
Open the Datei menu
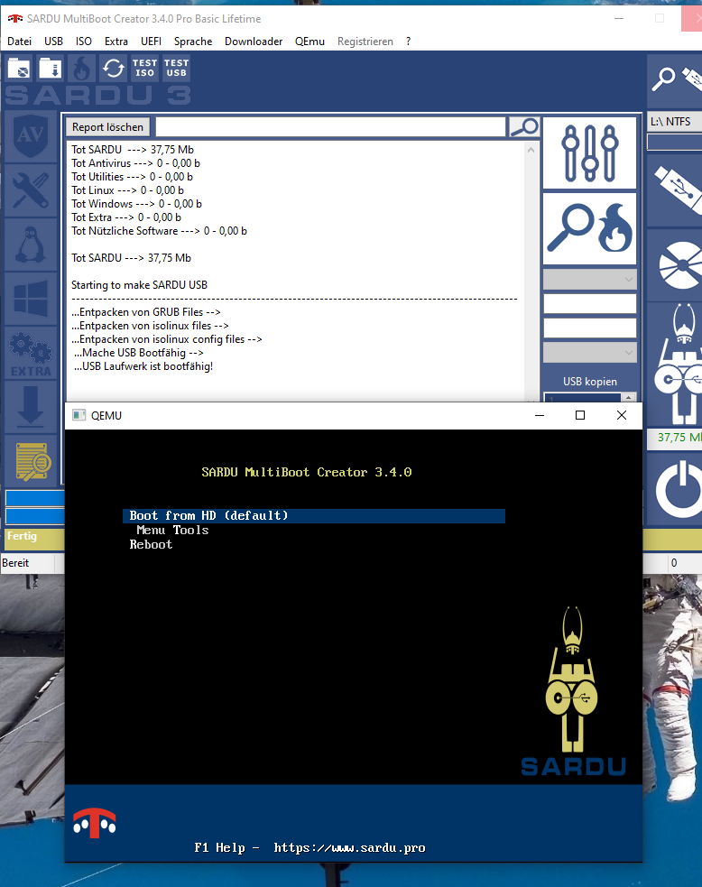pyautogui.click(x=19, y=42)
